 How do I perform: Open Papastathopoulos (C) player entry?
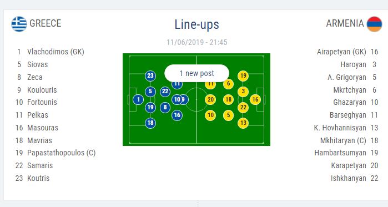62,153
